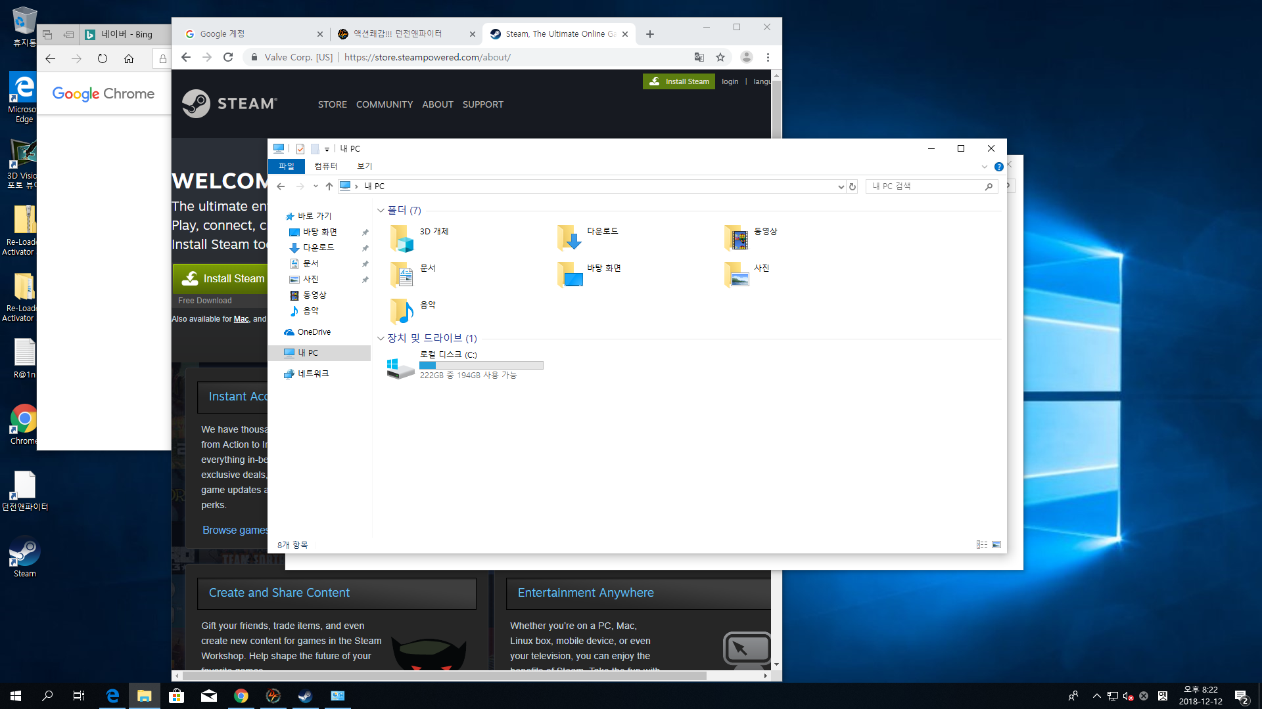Open Explorer help question mark icon
This screenshot has width=1262, height=709.
[x=998, y=167]
